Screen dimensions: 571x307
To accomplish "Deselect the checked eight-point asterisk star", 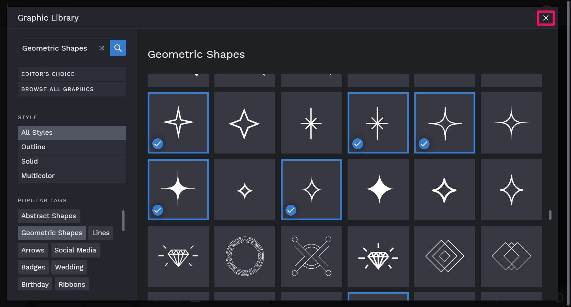I will (378, 123).
